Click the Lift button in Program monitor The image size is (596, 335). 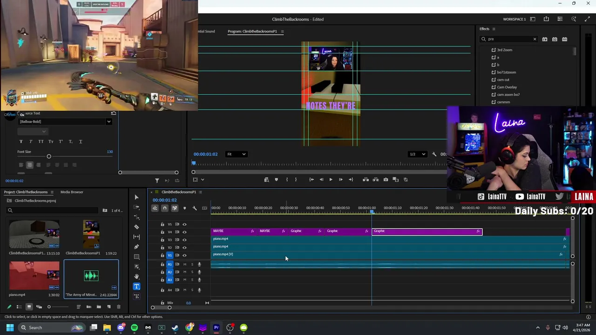click(366, 180)
